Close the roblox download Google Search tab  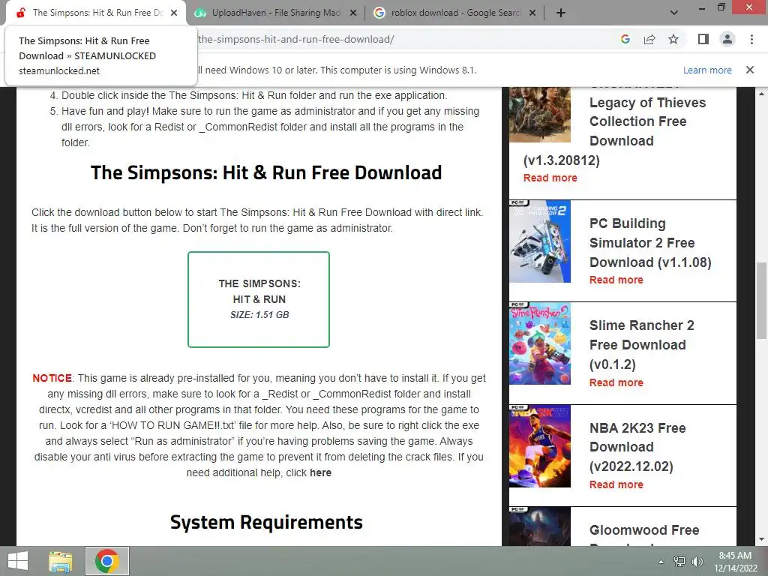tap(532, 13)
